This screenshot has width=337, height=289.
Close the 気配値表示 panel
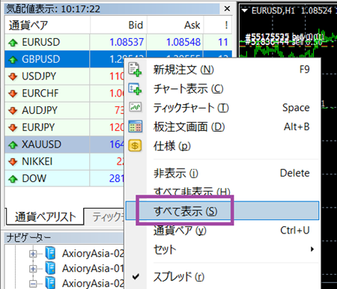click(x=227, y=9)
